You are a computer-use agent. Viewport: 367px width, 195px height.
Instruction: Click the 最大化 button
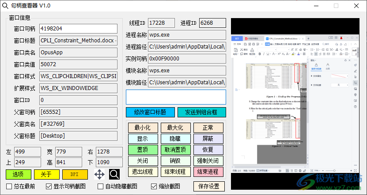pyautogui.click(x=175, y=127)
